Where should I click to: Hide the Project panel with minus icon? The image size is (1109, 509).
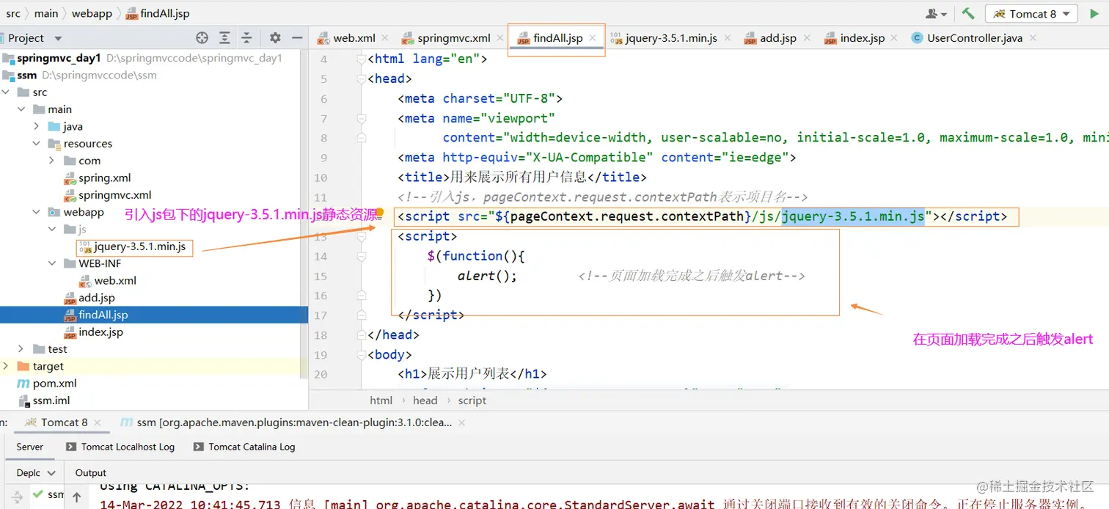(297, 38)
